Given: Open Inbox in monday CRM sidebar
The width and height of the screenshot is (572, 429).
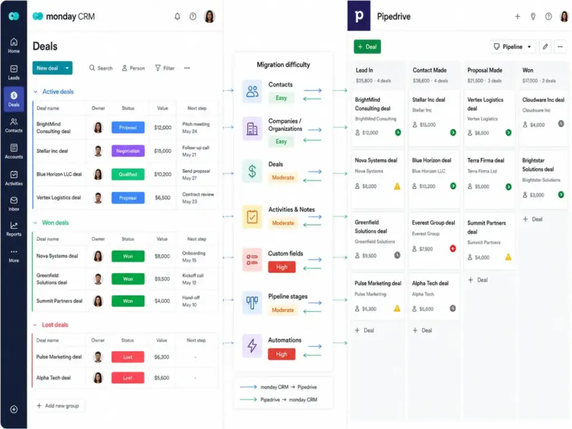Looking at the screenshot, I should click(13, 204).
